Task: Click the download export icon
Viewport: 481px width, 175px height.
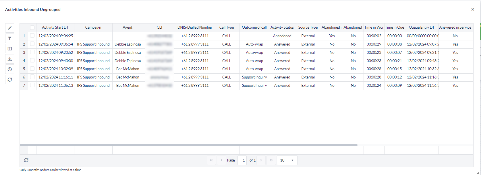Action: pyautogui.click(x=10, y=59)
